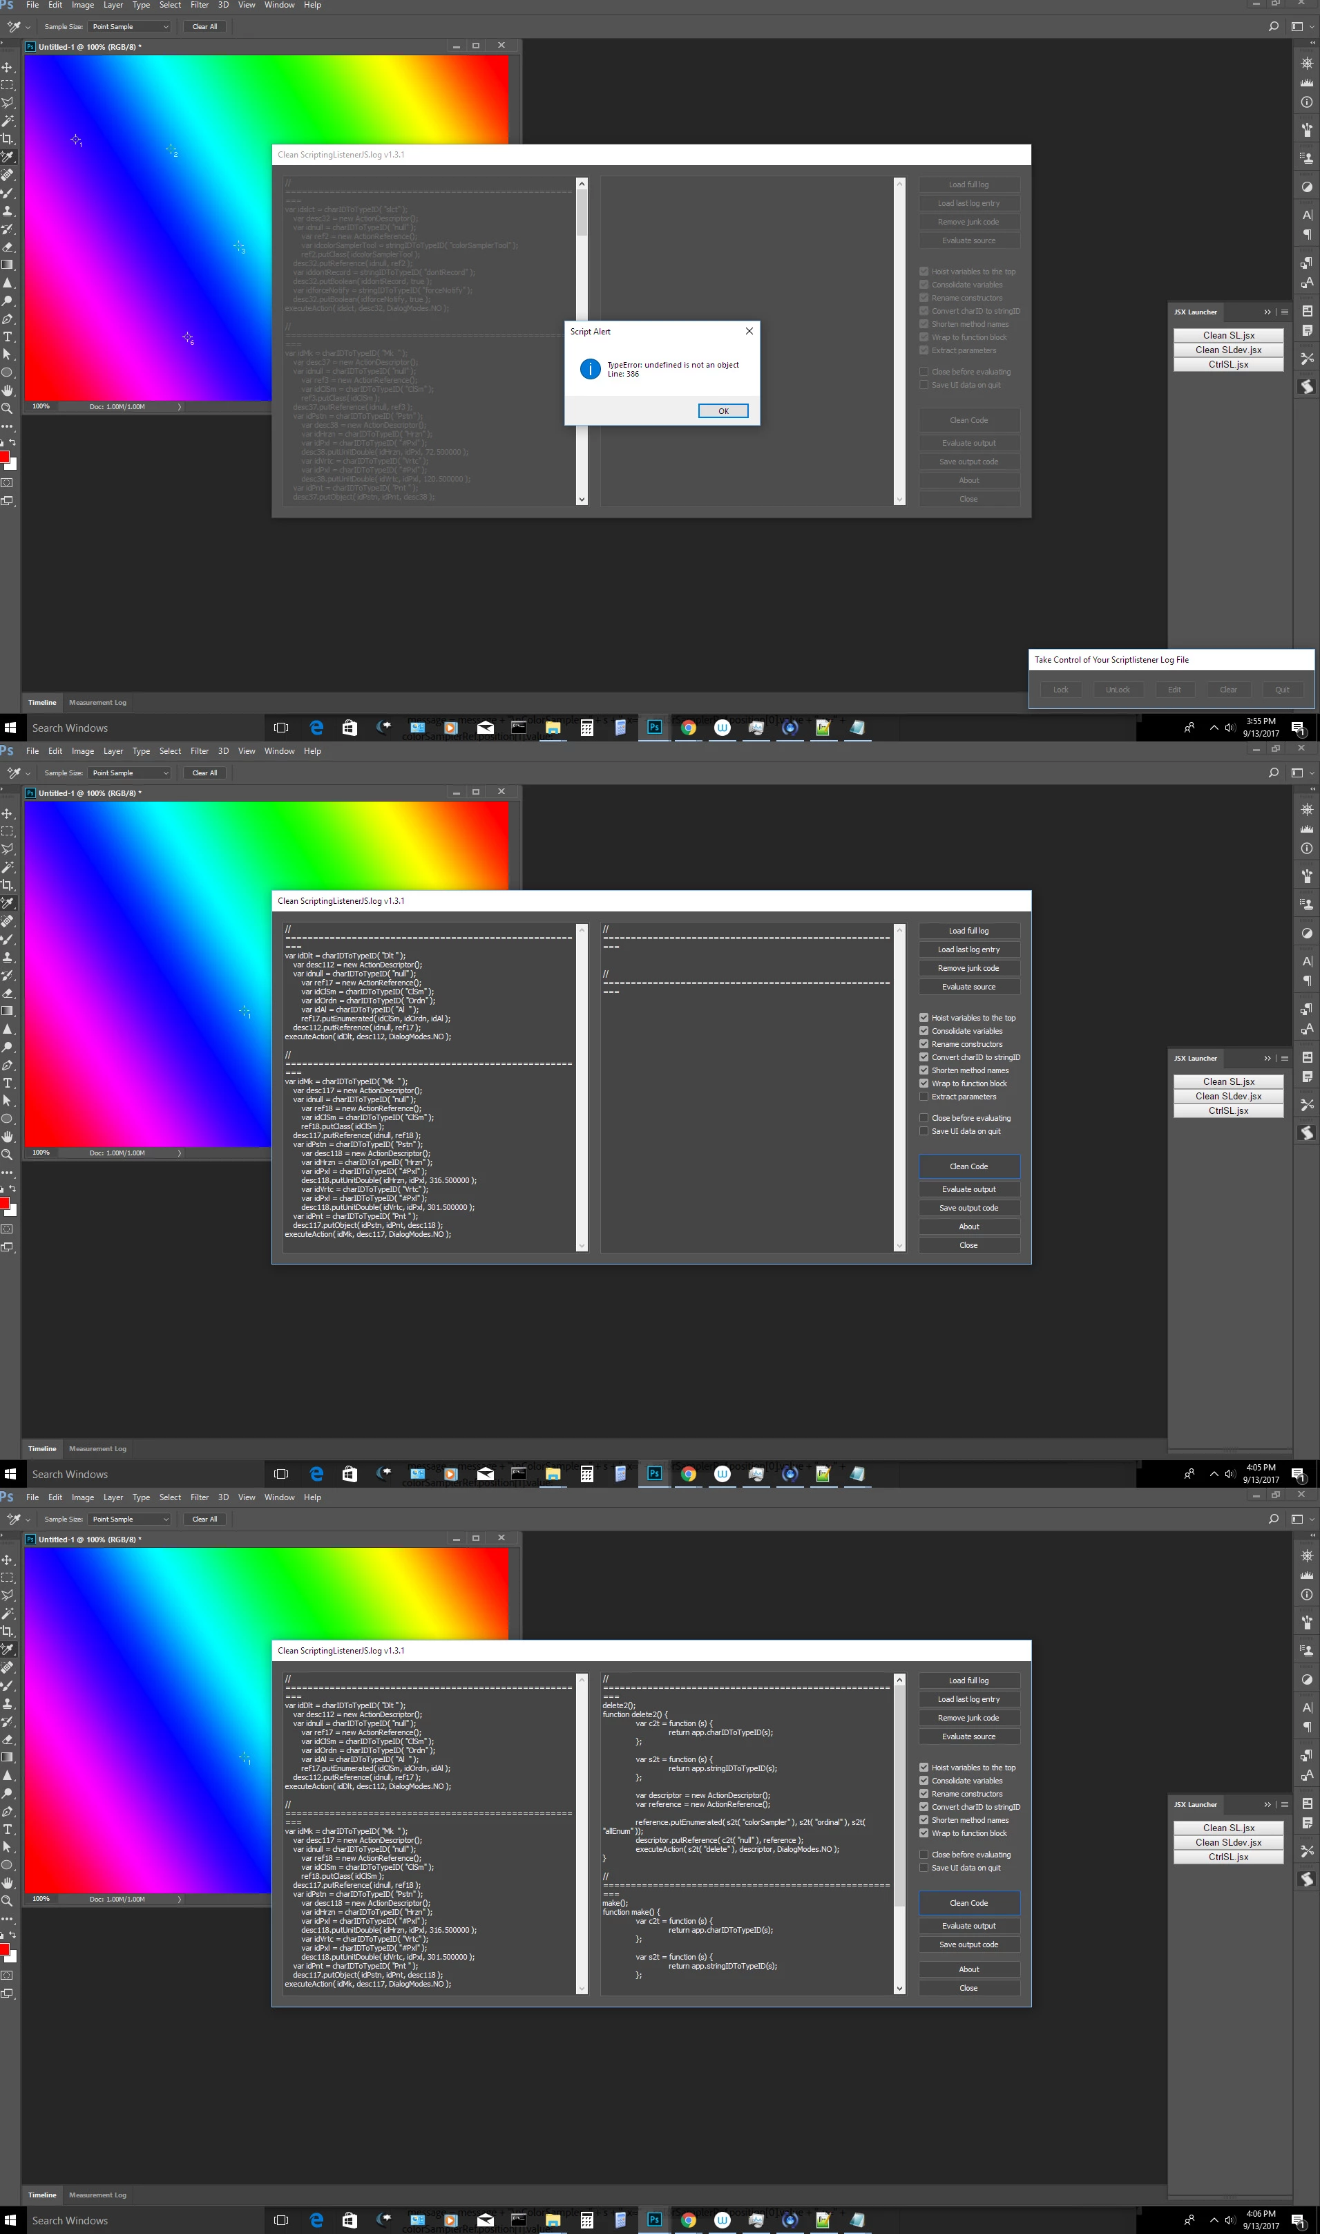Screen dimensions: 1320x2234
Task: Check Close before evaluating in middle screenshot
Action: [x=924, y=1118]
